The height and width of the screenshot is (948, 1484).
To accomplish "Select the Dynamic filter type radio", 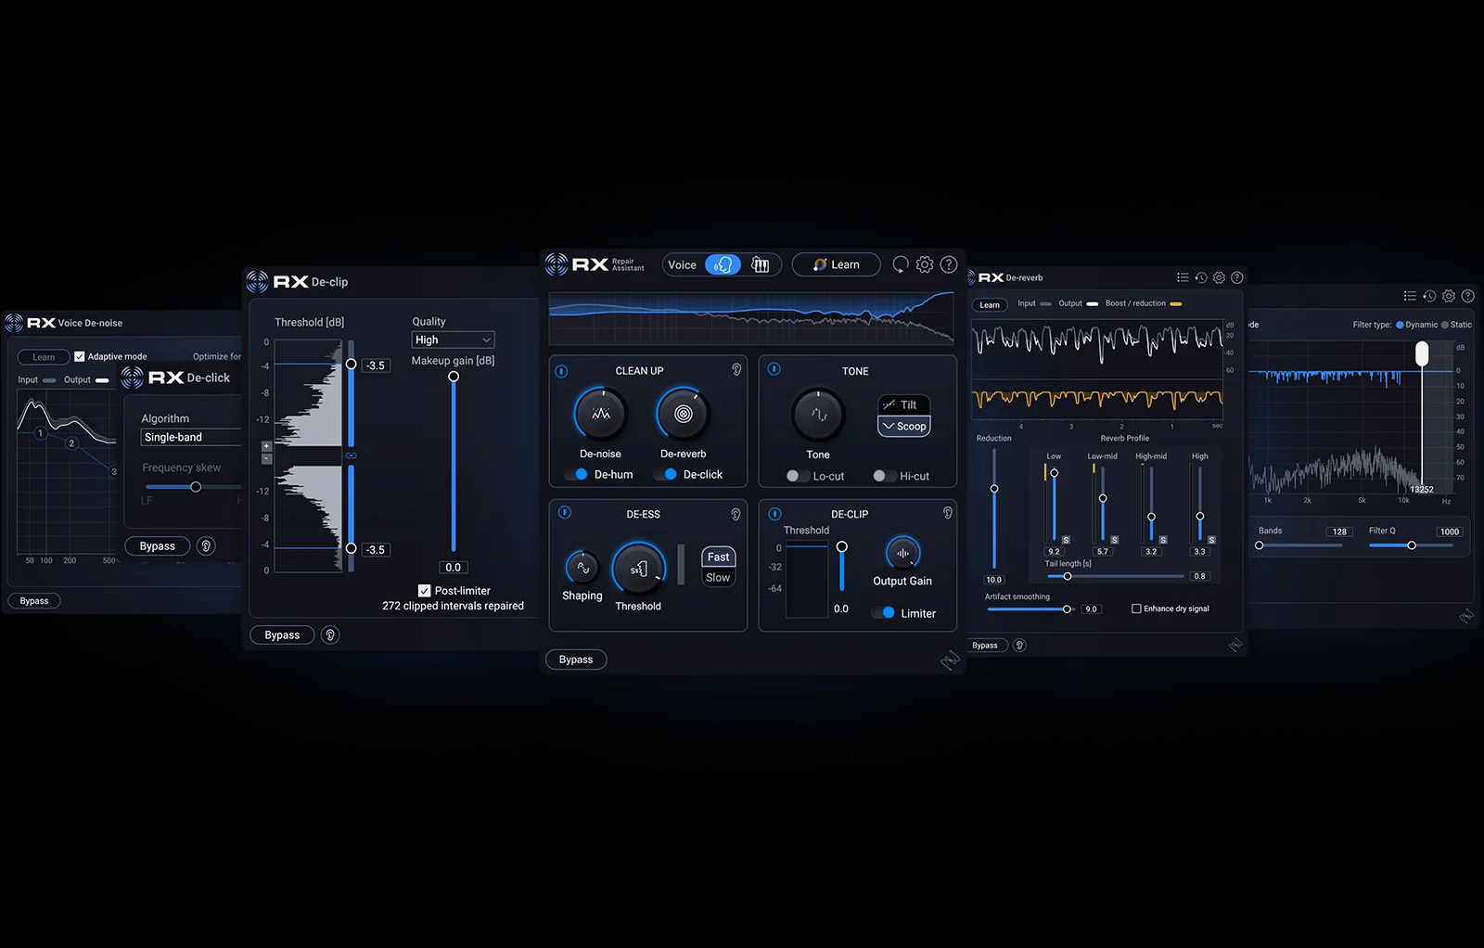I will [x=1400, y=325].
